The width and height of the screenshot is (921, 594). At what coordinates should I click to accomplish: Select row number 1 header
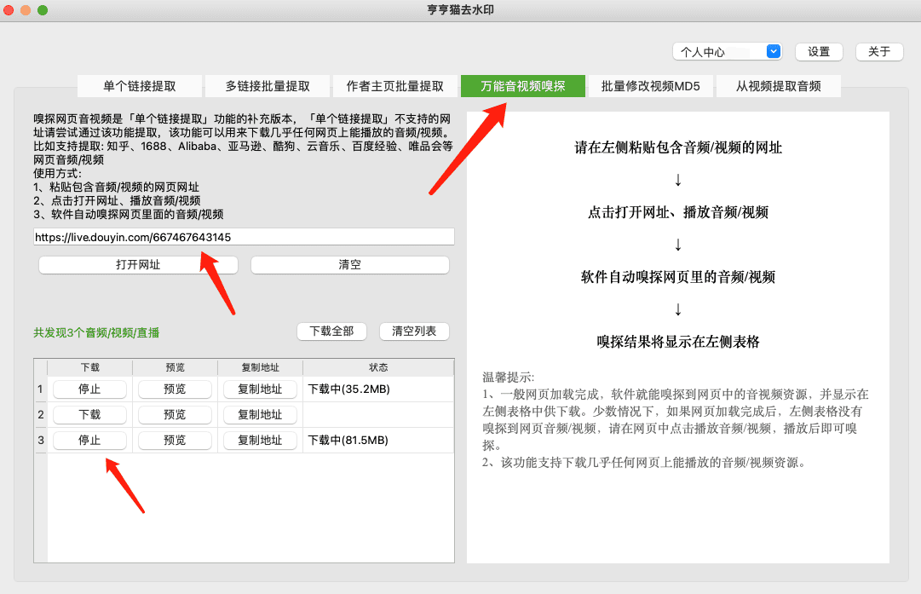click(x=41, y=389)
